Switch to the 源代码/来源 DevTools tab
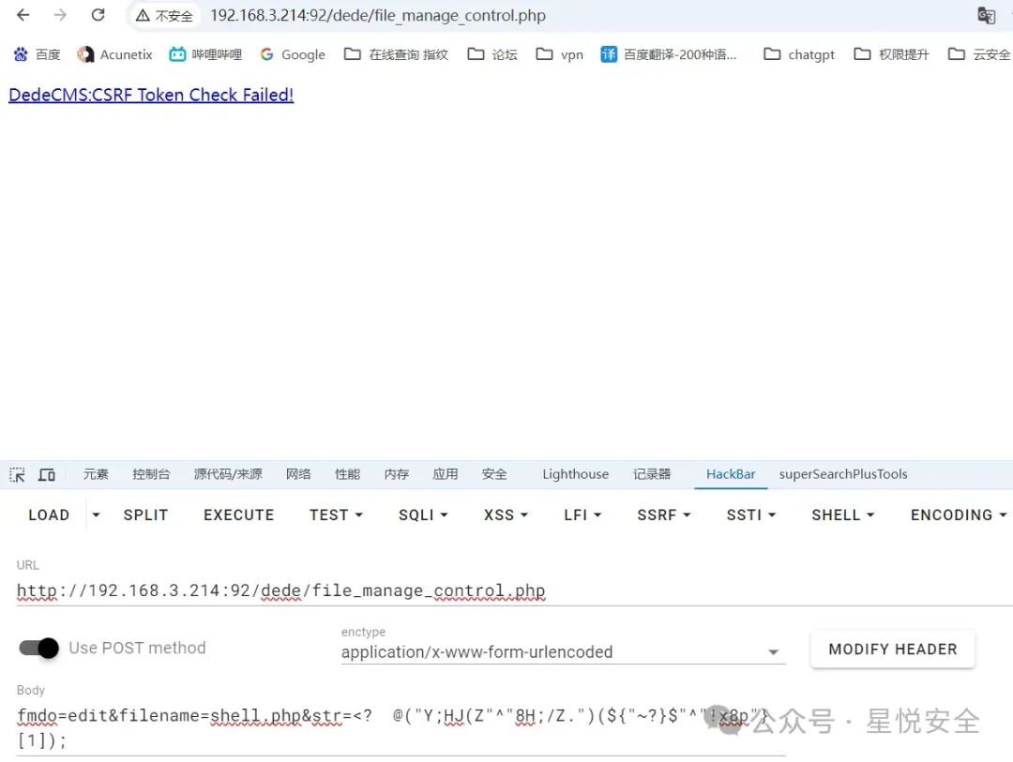This screenshot has width=1013, height=762. coord(228,474)
